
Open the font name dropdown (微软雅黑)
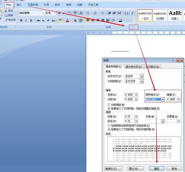tap(43, 13)
